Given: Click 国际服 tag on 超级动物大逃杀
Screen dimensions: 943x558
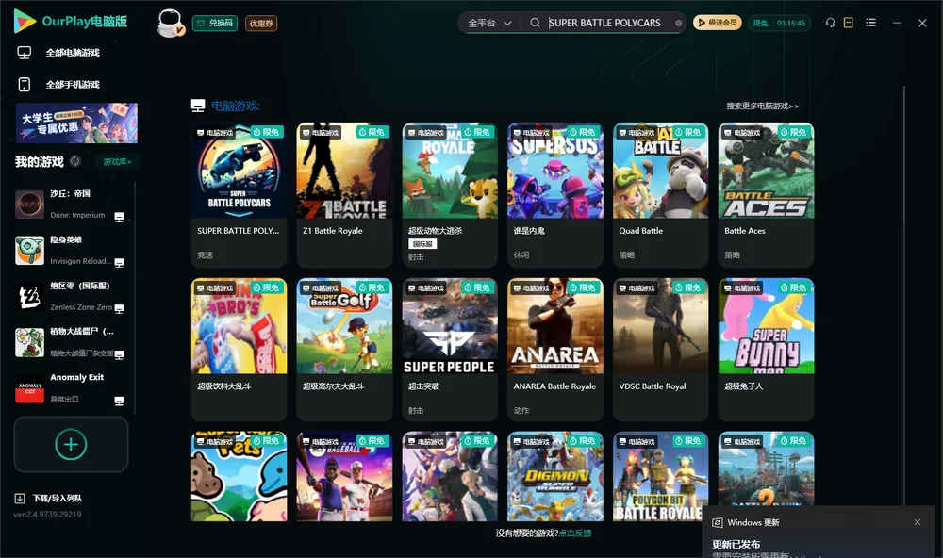Looking at the screenshot, I should coord(422,243).
